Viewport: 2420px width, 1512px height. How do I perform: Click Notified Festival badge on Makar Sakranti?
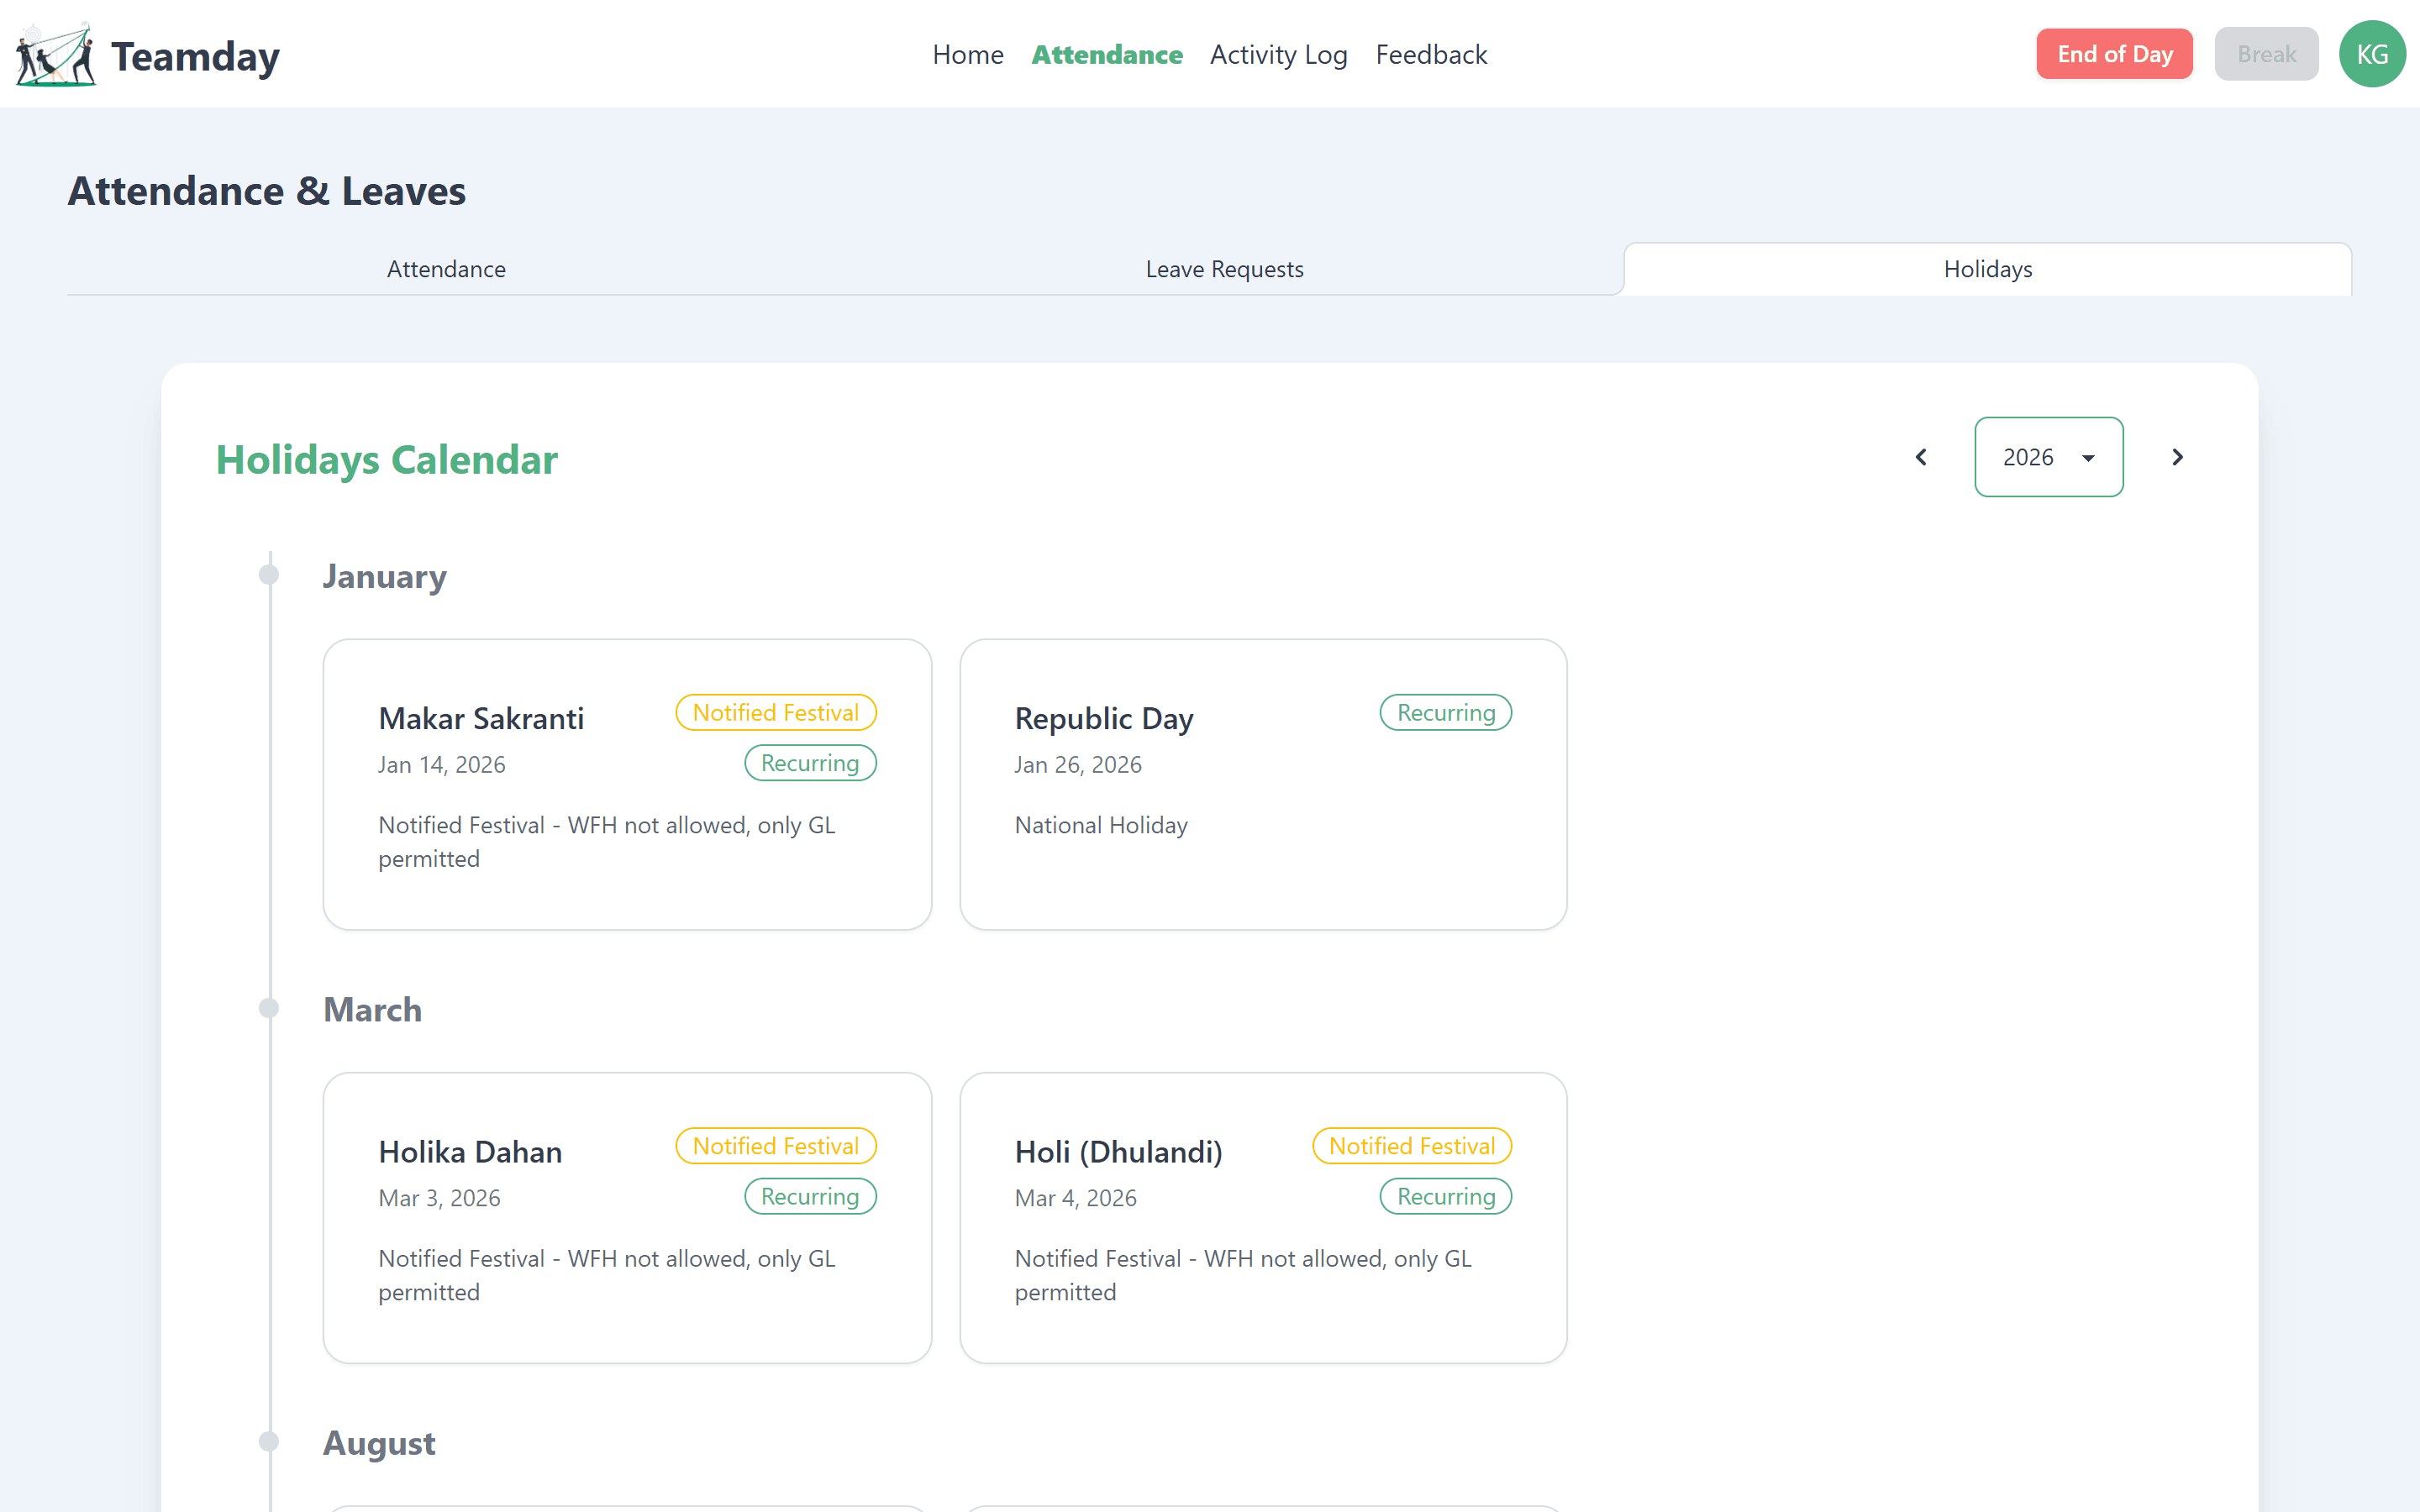point(776,712)
